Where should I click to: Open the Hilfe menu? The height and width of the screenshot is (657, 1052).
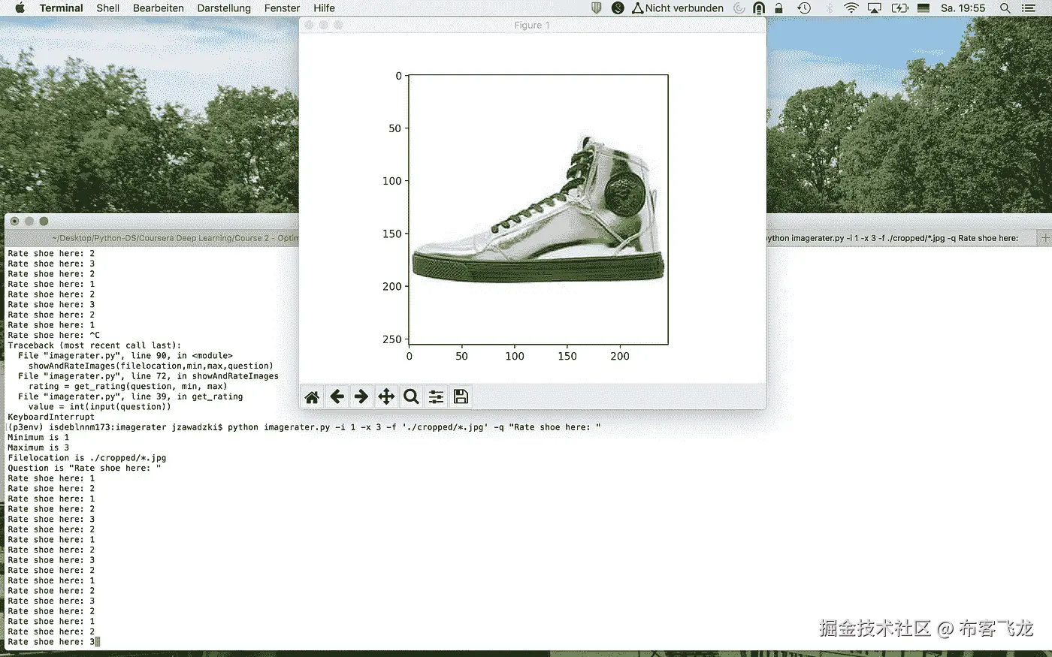(x=325, y=8)
